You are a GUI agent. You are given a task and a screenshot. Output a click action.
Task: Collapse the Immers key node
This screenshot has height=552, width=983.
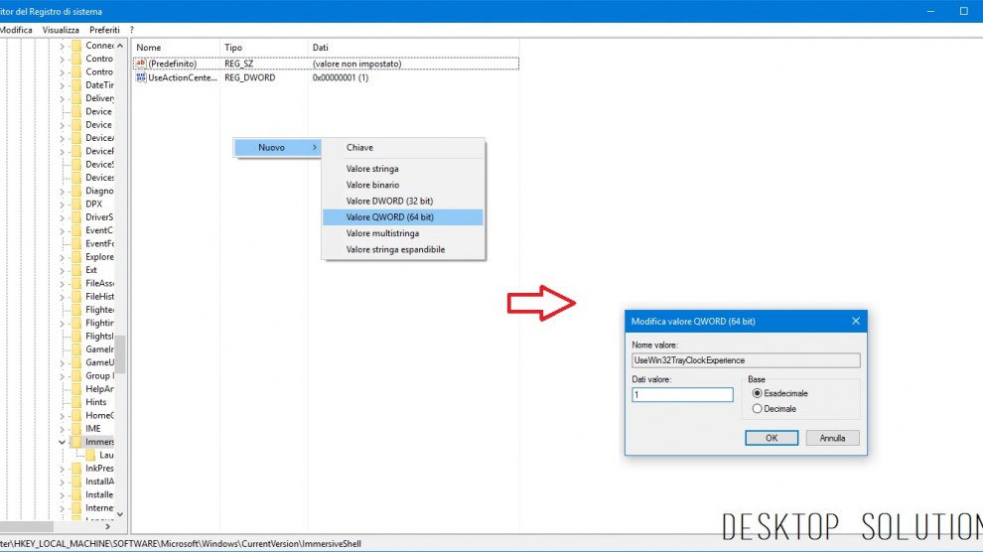(x=63, y=442)
